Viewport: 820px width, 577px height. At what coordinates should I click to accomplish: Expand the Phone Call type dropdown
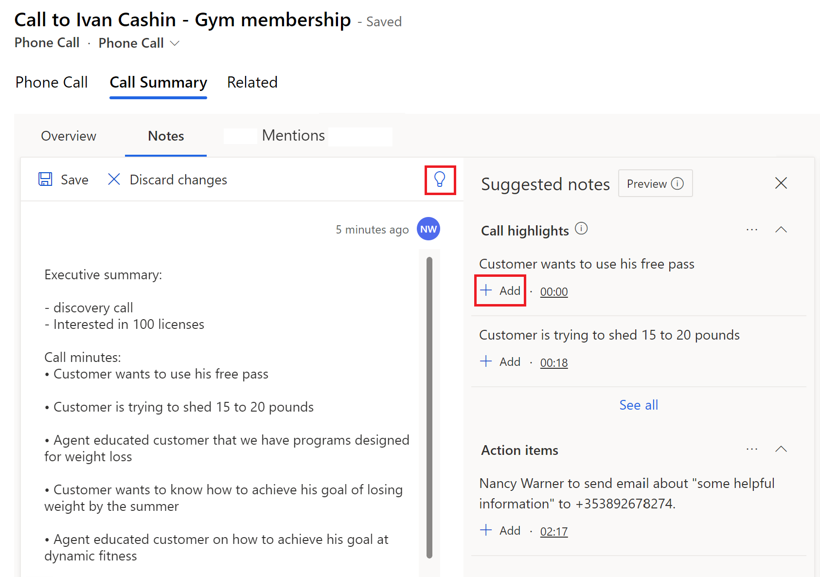coord(174,43)
